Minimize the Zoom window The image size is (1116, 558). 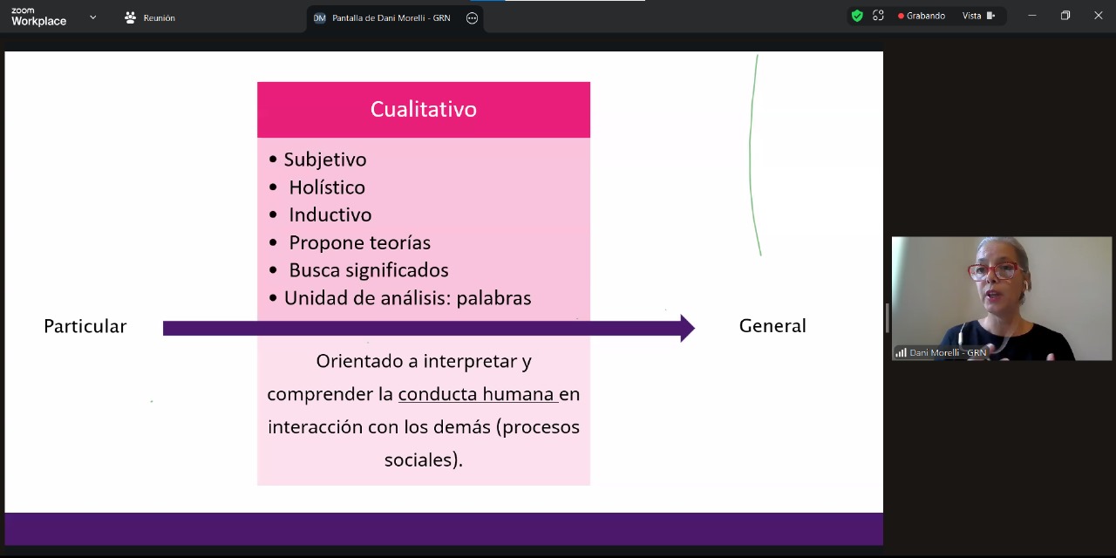point(1032,16)
